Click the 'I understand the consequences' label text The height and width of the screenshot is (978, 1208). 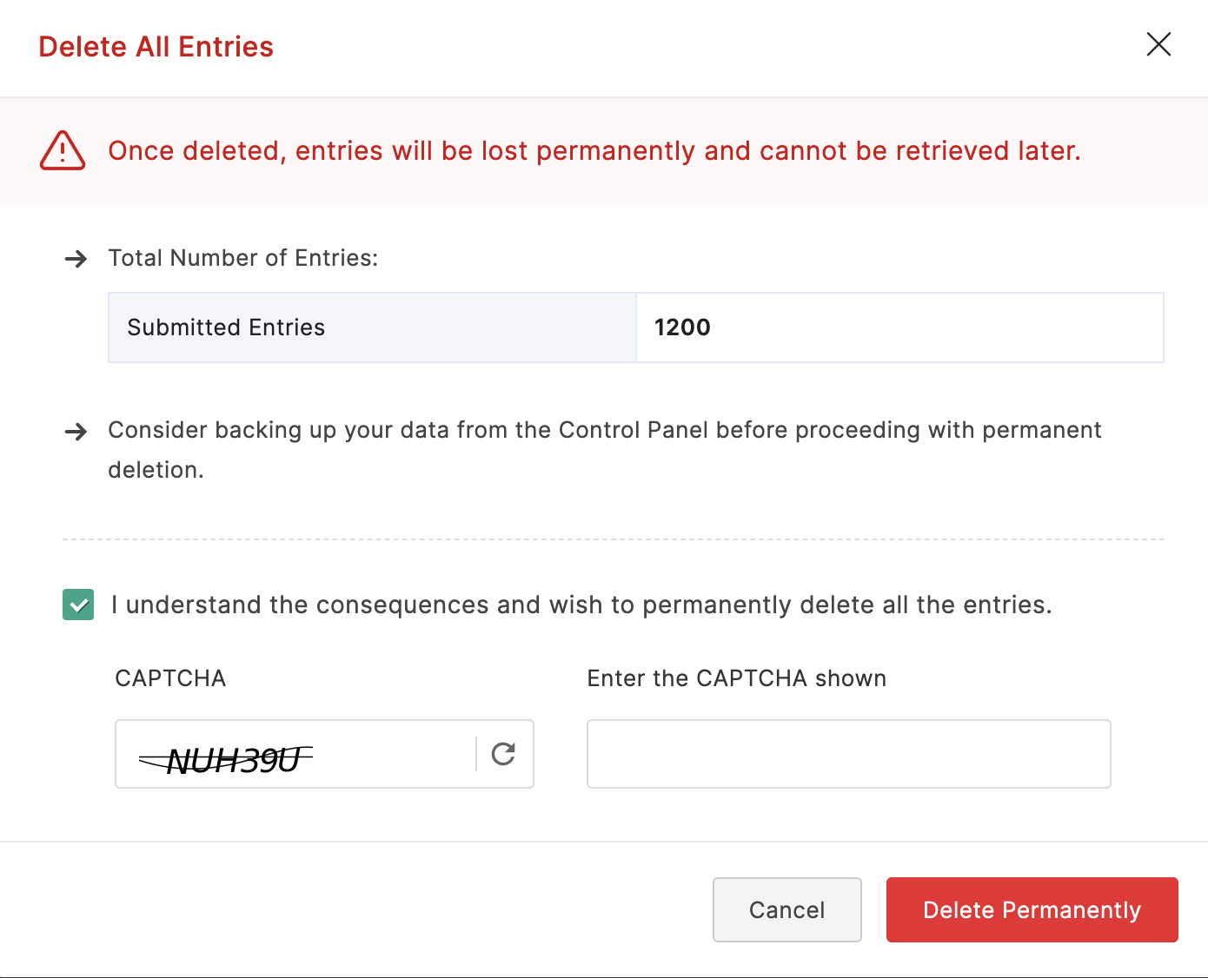(x=581, y=605)
